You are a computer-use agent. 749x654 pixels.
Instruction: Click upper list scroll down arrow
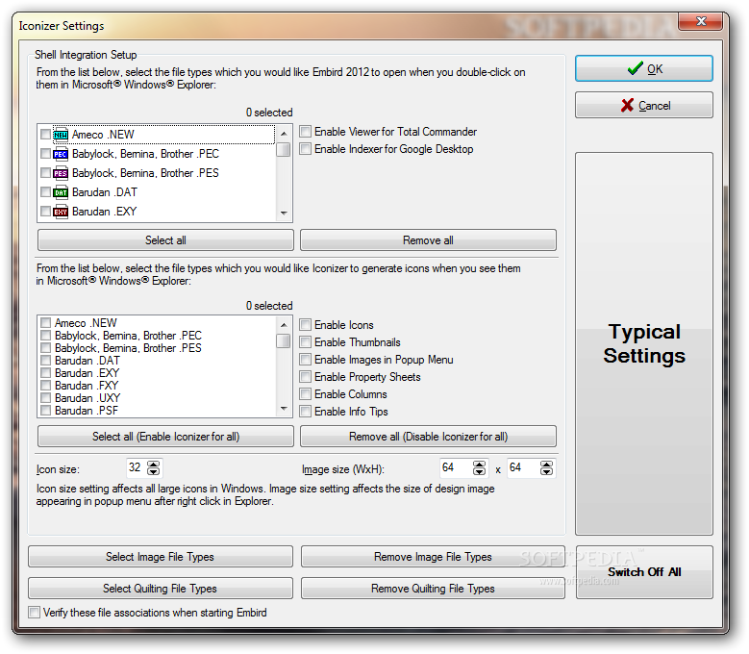[x=284, y=214]
